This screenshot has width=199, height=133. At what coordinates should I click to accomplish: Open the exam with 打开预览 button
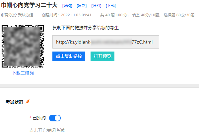(x=102, y=57)
